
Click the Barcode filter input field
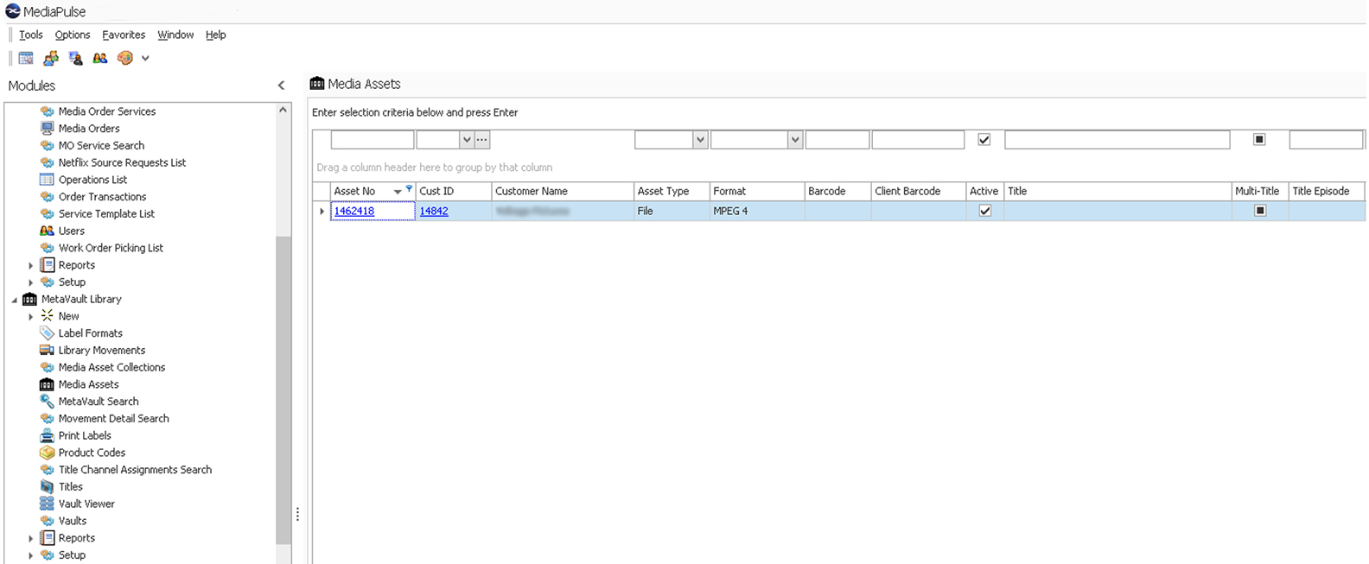[x=837, y=139]
